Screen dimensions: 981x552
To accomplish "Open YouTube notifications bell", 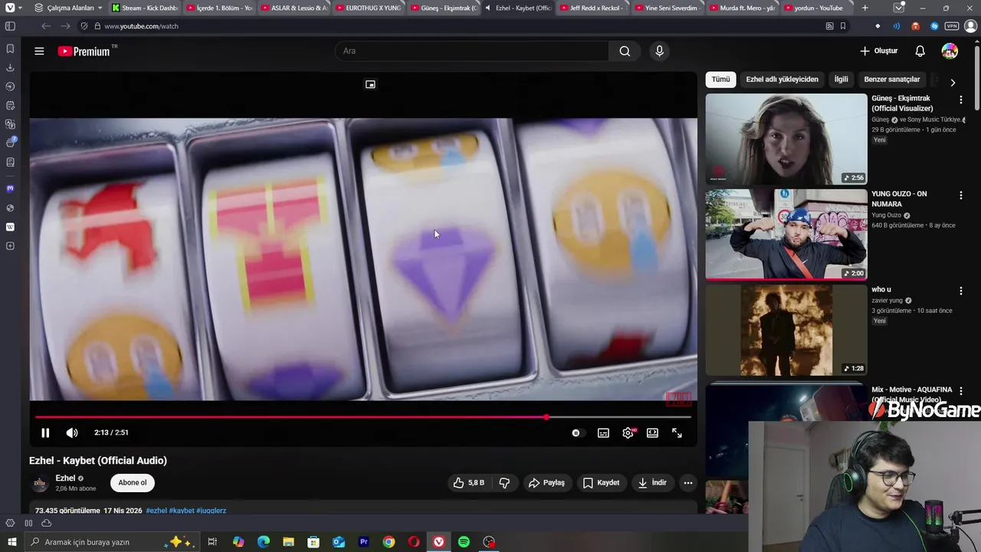I will click(920, 51).
